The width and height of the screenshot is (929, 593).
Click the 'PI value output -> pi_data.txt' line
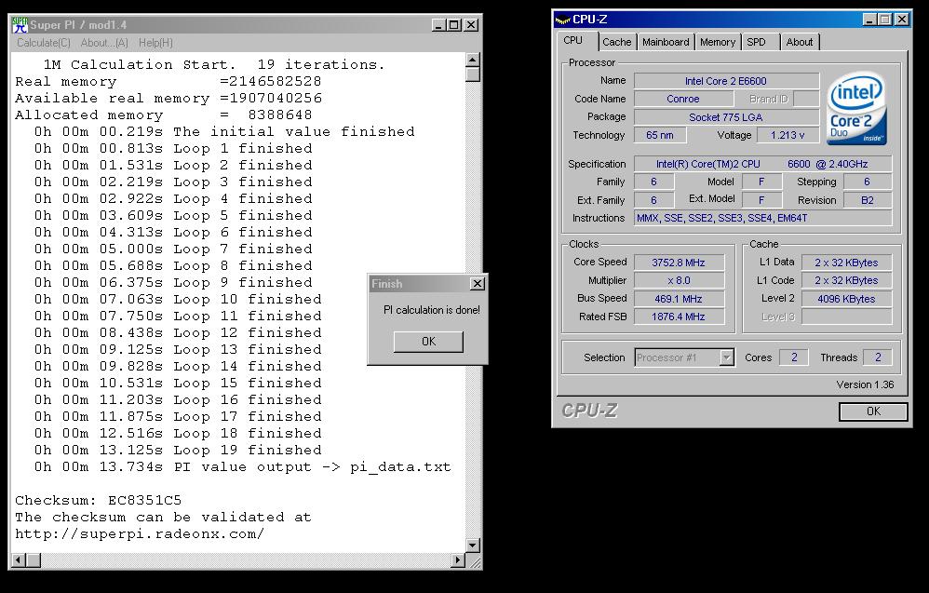(x=242, y=466)
